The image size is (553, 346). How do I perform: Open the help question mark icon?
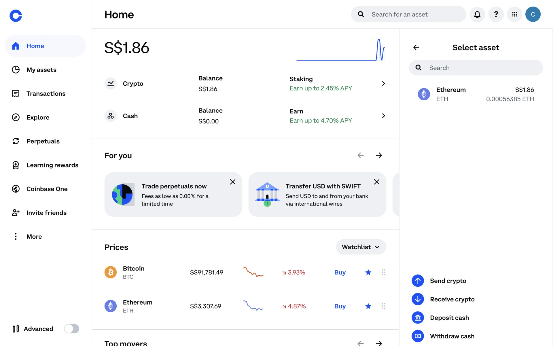(x=496, y=14)
